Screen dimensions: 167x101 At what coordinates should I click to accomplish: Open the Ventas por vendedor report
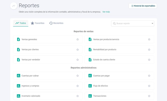(x=48, y=60)
